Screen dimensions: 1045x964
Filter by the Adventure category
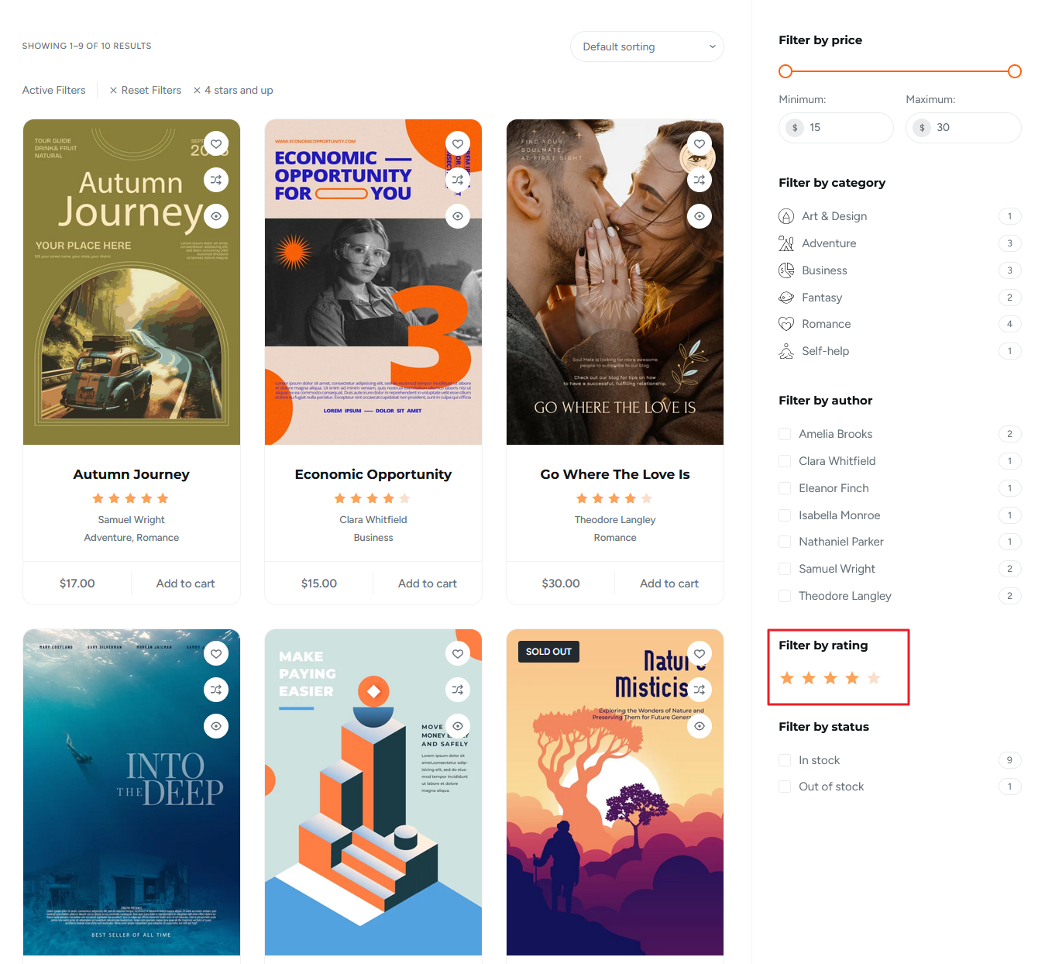829,243
